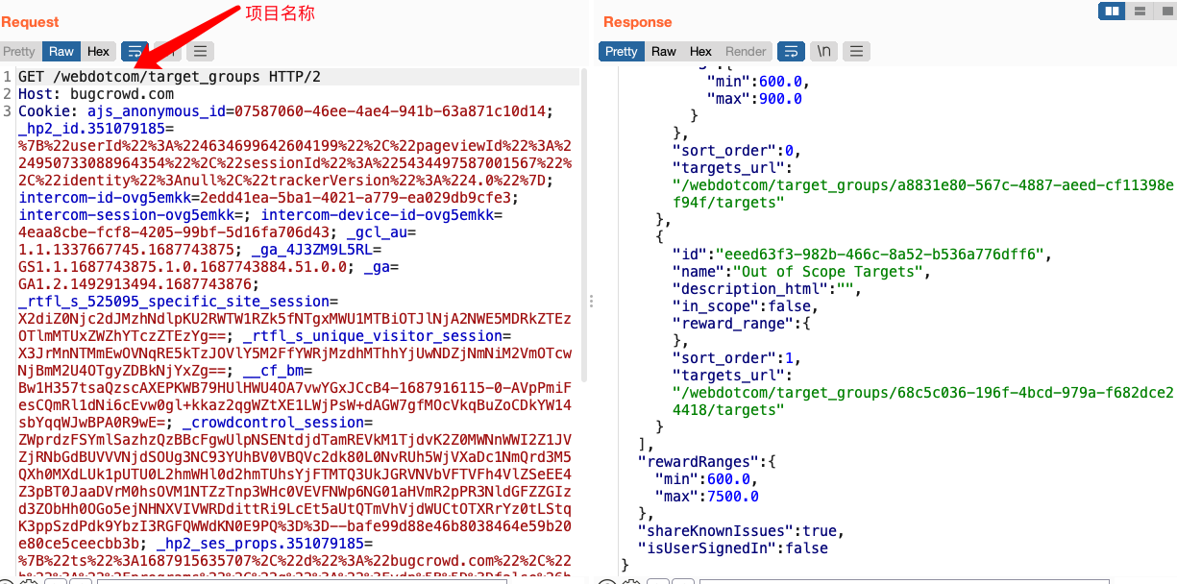1177x584 pixels.
Task: Click the a8831e80 targets URL string
Action: 922,193
